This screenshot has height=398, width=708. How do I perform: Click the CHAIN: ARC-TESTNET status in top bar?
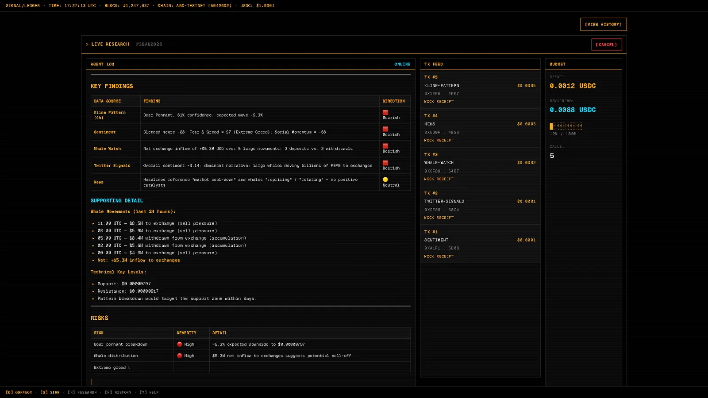(194, 6)
